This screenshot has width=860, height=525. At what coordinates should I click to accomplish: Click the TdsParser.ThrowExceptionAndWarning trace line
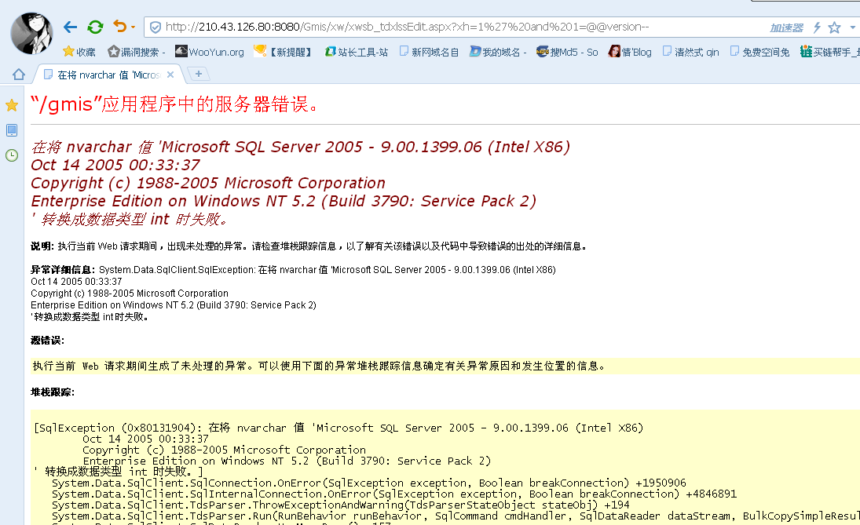click(x=341, y=505)
